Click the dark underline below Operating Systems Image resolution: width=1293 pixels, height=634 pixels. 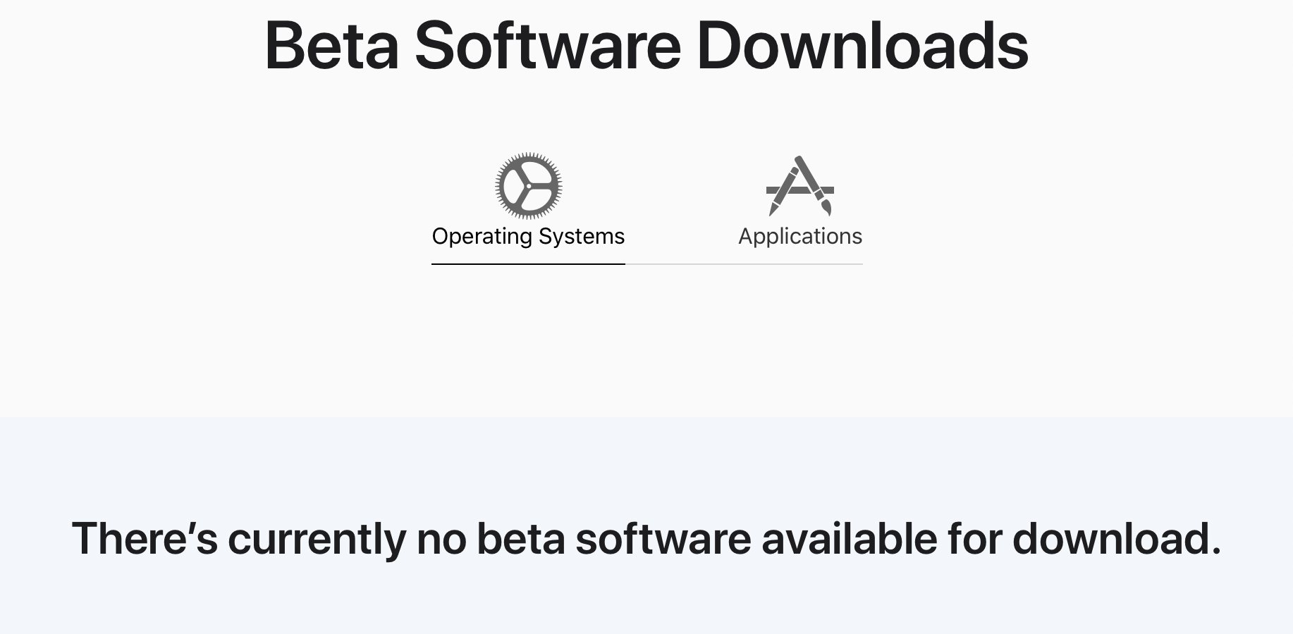point(528,264)
